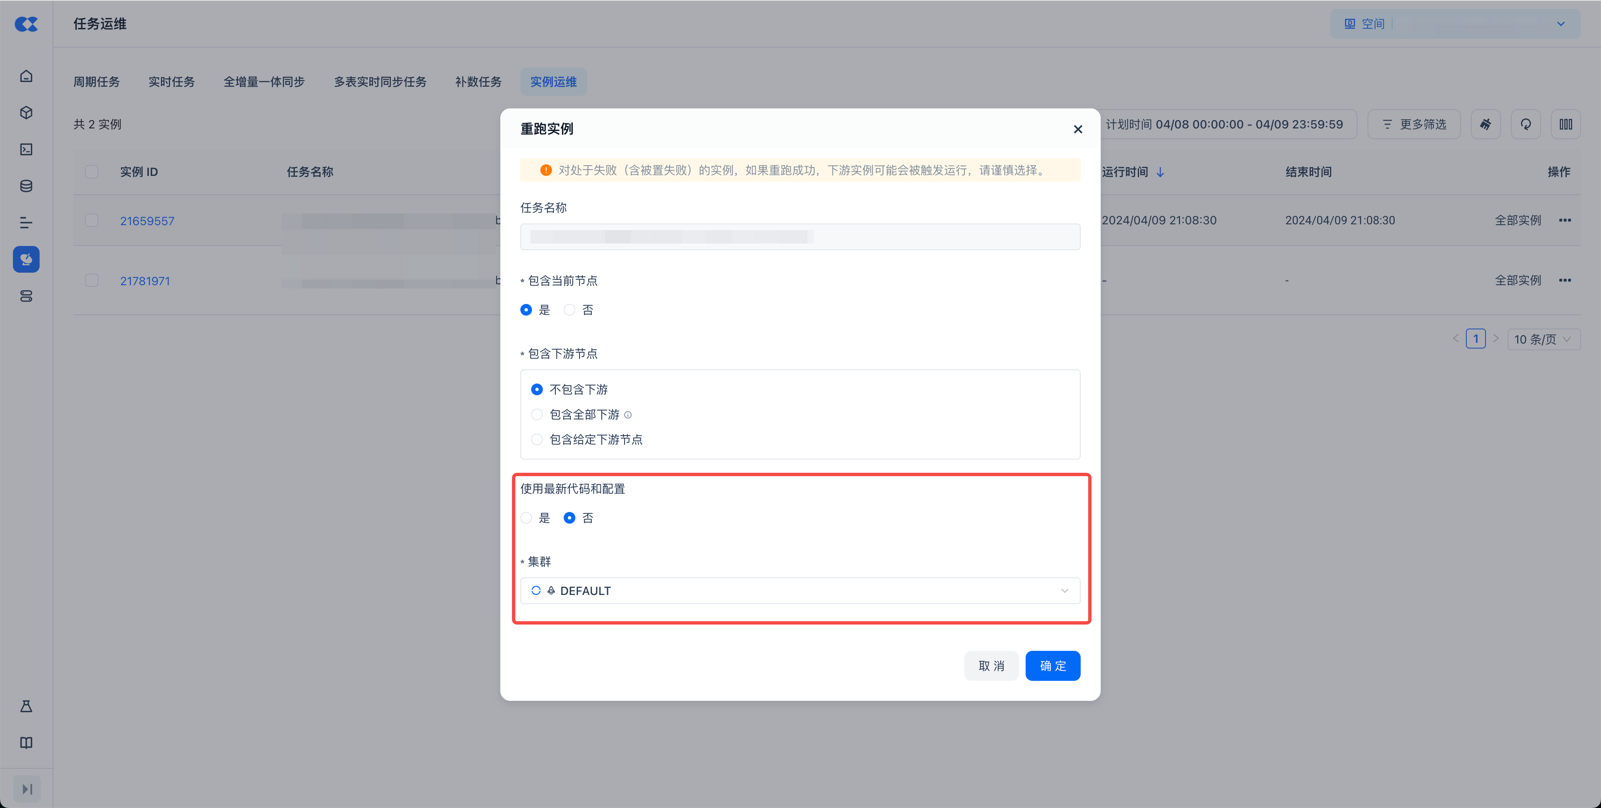Open the 10 条/页 page size dropdown
This screenshot has height=808, width=1601.
tap(1543, 339)
